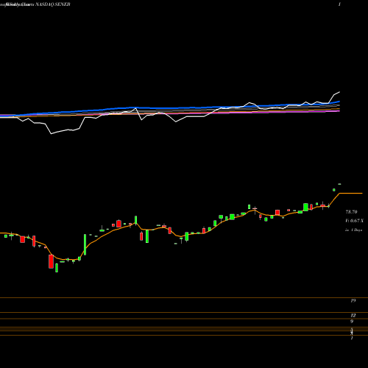
Task: Click the V: 0.67 volume label
Action: click(354, 221)
